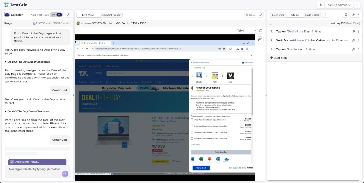364x183 pixels.
Task: Collapse the CoTester panel
Action: [68, 15]
